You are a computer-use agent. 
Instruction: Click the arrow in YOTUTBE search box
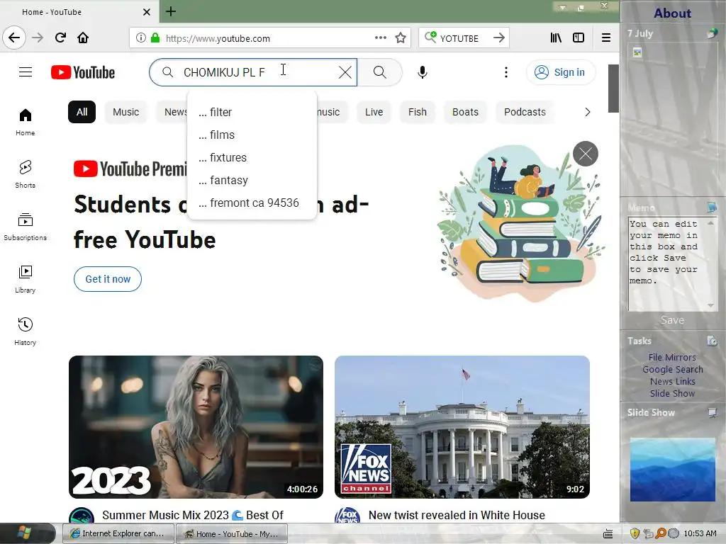(x=498, y=38)
